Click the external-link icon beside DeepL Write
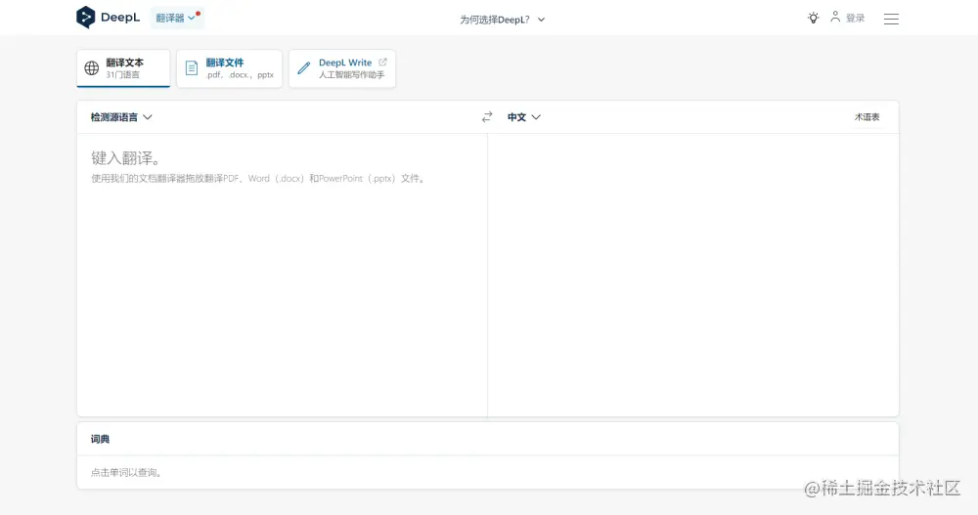 click(382, 63)
